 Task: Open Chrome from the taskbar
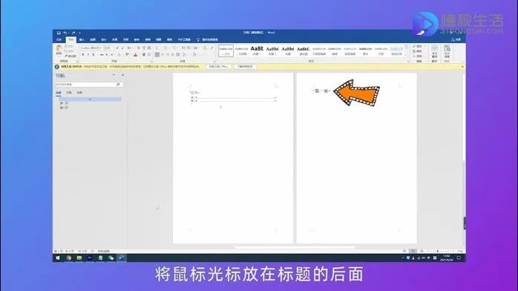69,258
